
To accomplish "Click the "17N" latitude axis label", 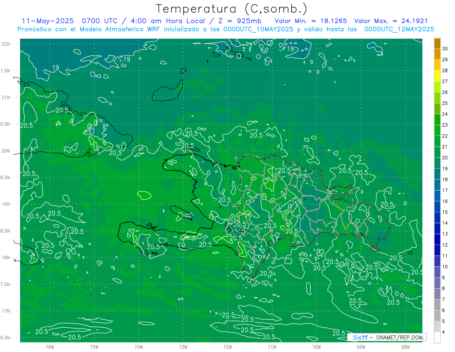I will click(x=6, y=311).
